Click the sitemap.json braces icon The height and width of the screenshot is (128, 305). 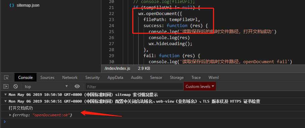pos(12,5)
